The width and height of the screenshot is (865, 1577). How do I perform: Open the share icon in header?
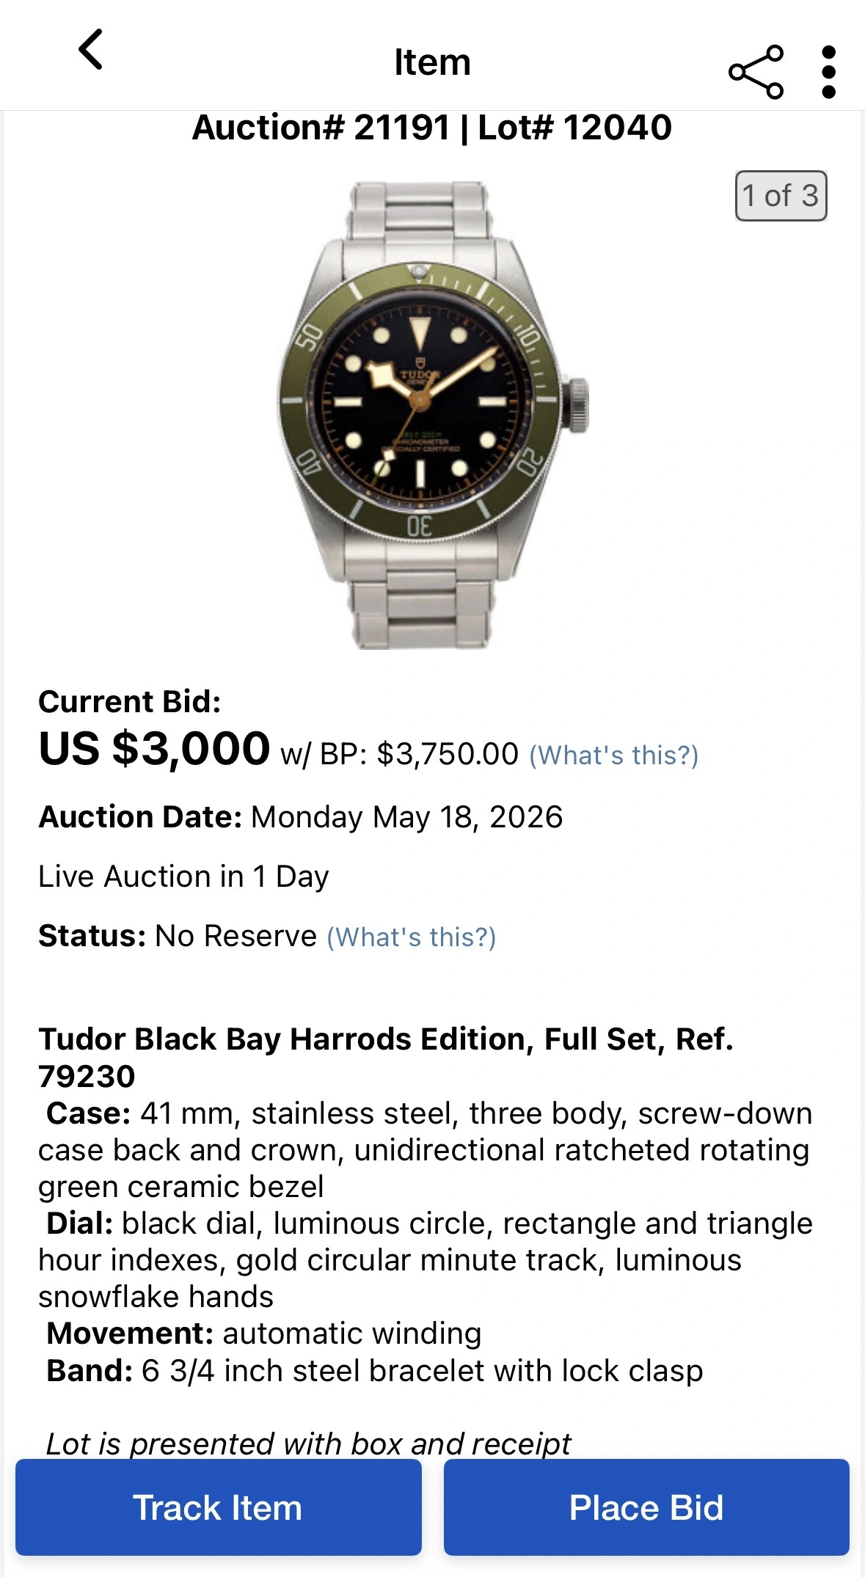pos(756,72)
